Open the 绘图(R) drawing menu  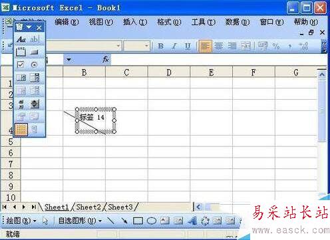(x=21, y=221)
